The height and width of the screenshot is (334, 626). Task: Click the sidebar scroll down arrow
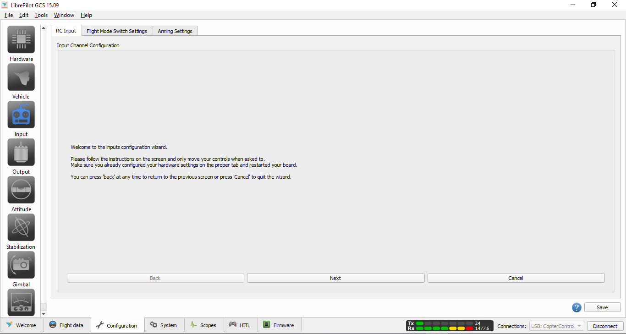pyautogui.click(x=44, y=313)
